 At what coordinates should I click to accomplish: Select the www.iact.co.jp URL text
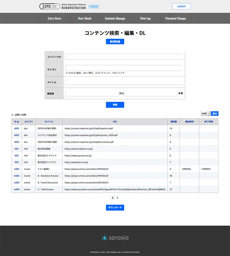[76, 162]
